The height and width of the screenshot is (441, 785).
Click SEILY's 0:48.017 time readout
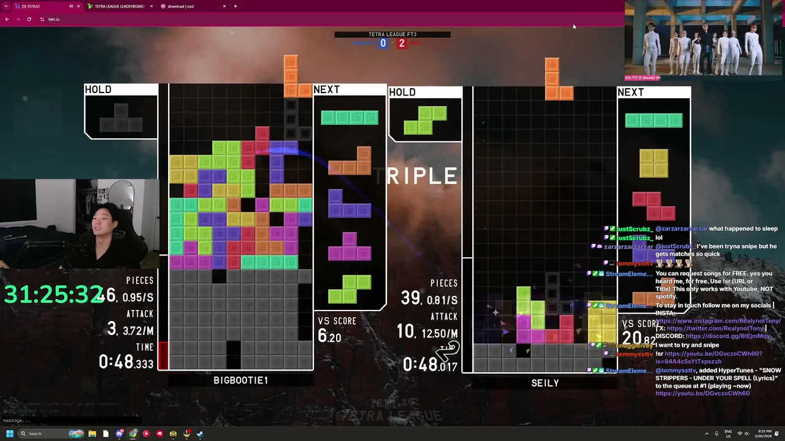[x=431, y=364]
